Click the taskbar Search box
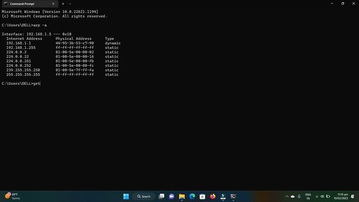This screenshot has height=202, width=359. [144, 196]
